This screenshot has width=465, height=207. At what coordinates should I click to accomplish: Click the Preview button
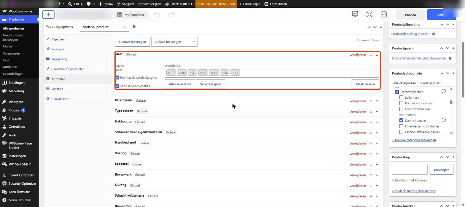[410, 15]
